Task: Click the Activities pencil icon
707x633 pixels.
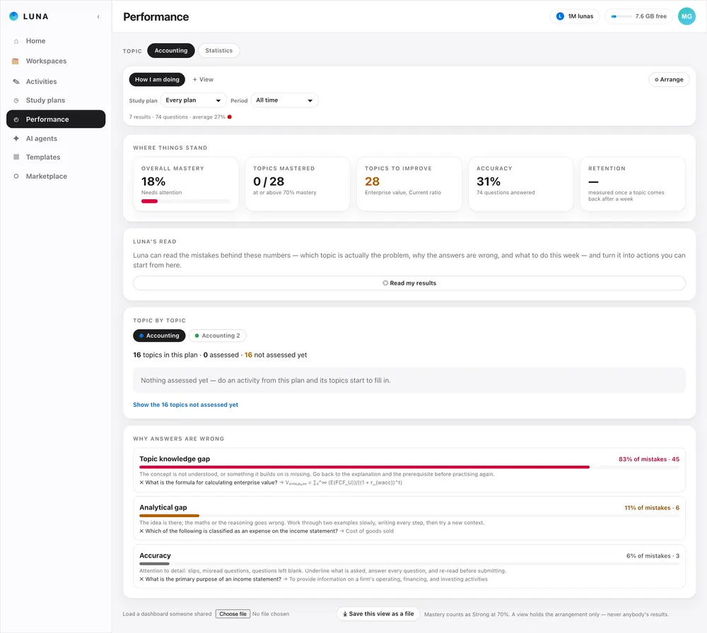Action: pyautogui.click(x=16, y=81)
